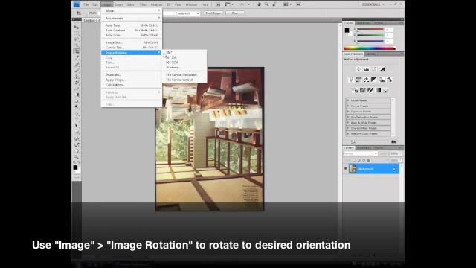This screenshot has width=476, height=268.
Task: Switch to the Swatches tab
Action: click(363, 23)
